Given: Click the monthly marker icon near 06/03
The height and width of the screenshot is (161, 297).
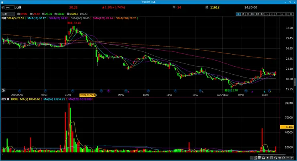Looking at the screenshot, I should [x=45, y=91].
